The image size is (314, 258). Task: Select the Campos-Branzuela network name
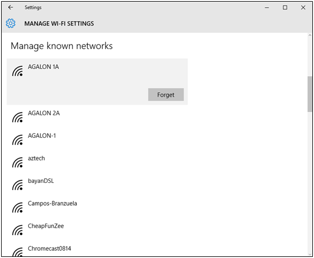click(52, 204)
